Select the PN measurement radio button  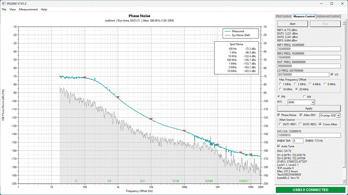click(279, 97)
